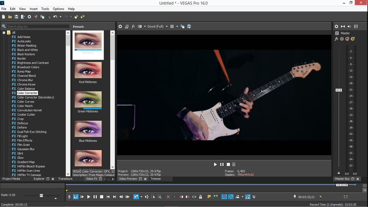The image size is (368, 207).
Task: Go to start of project
Action: tap(108, 197)
